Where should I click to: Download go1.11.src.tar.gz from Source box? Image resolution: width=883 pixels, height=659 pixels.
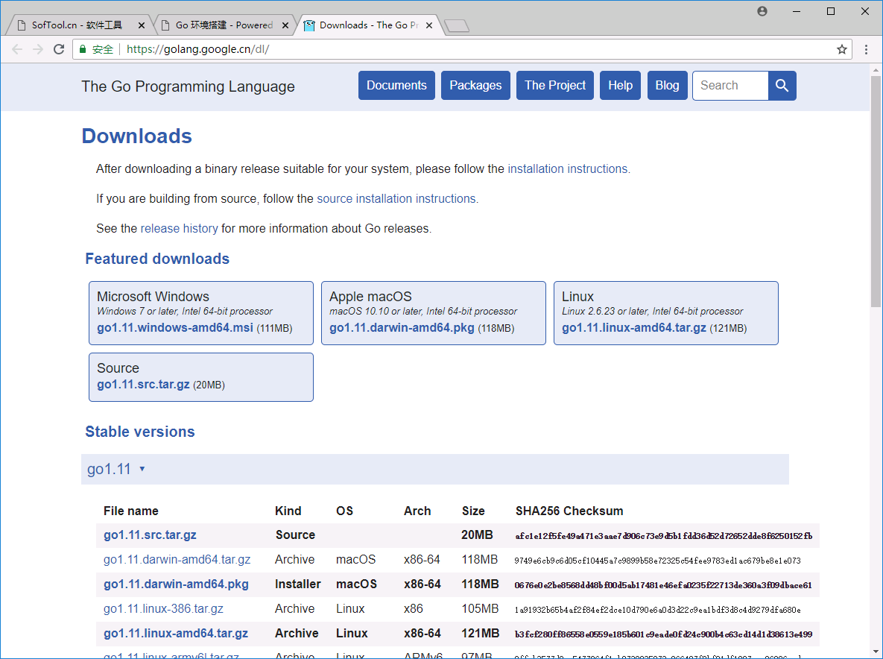[x=143, y=385]
